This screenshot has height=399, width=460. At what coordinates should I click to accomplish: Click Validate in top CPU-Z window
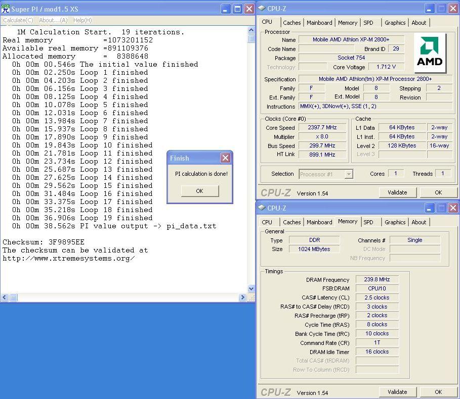pyautogui.click(x=397, y=192)
